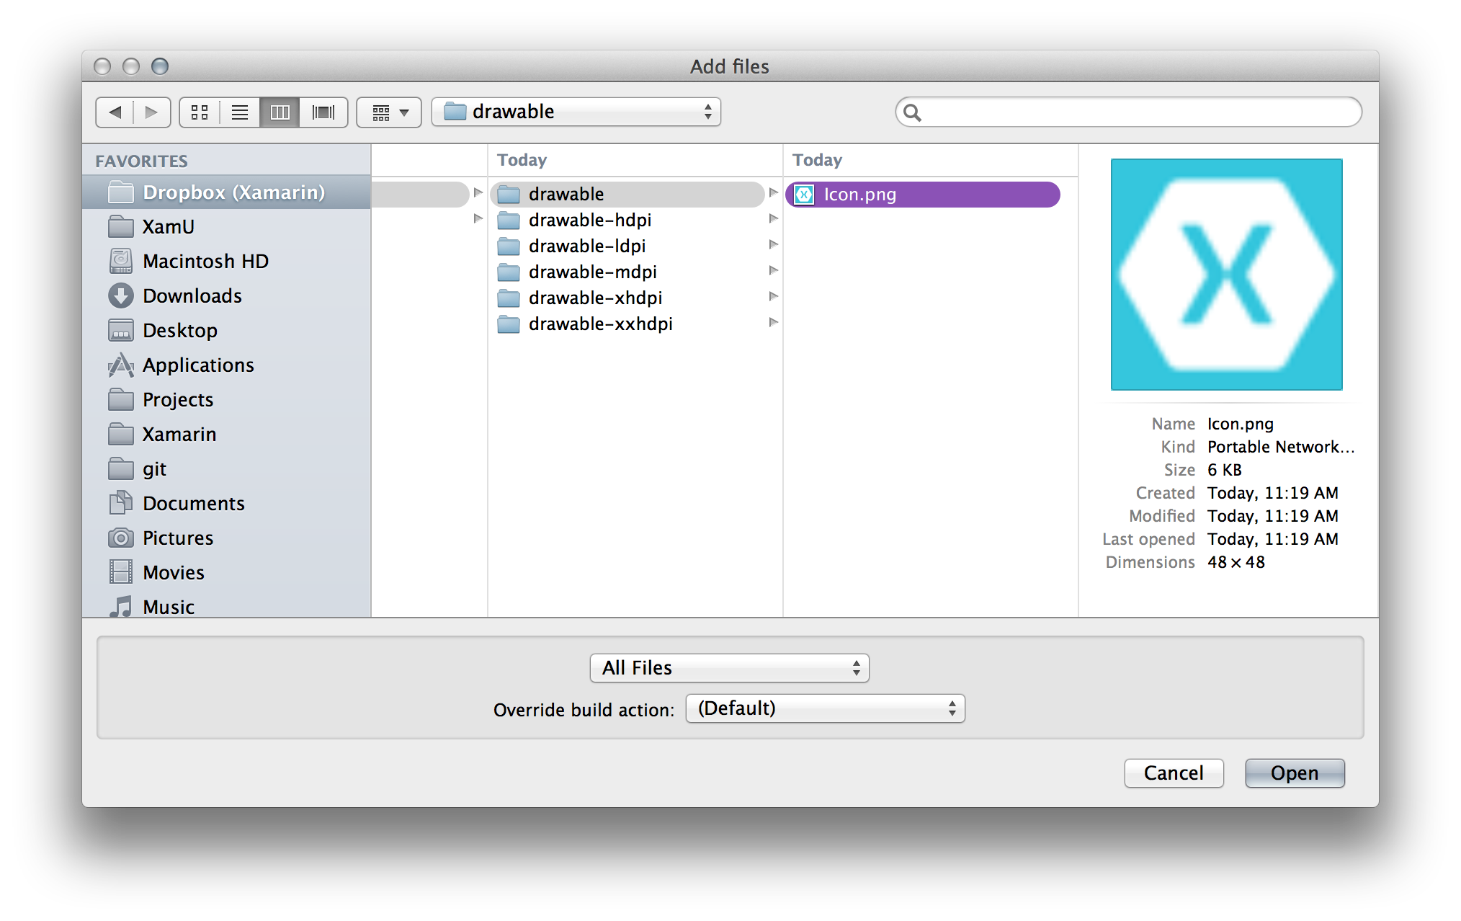Open the drawable path popup menu
This screenshot has height=921, width=1461.
(x=576, y=112)
